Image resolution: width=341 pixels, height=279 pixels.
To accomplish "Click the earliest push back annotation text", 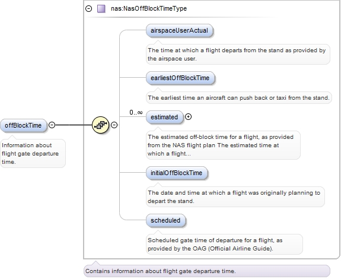I will (239, 98).
